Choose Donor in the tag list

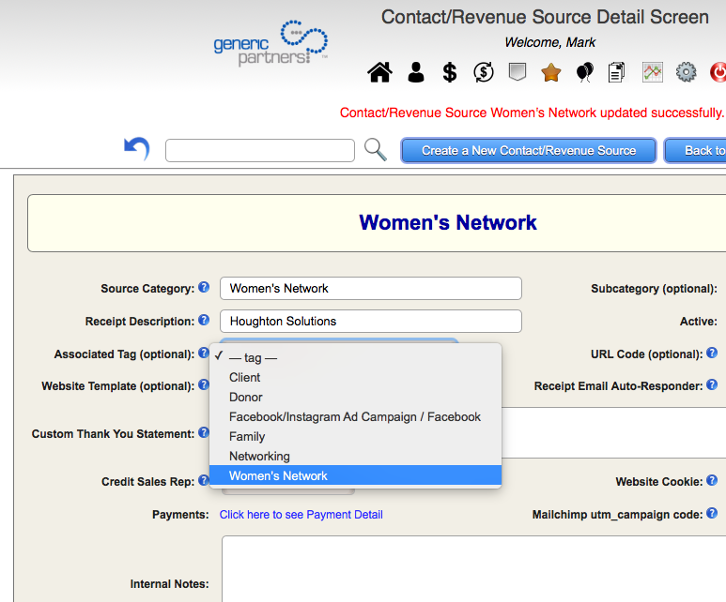tap(246, 397)
